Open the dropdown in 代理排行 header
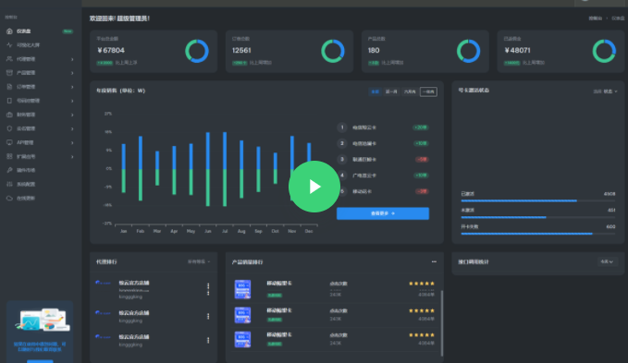Image resolution: width=628 pixels, height=363 pixels. pyautogui.click(x=199, y=261)
